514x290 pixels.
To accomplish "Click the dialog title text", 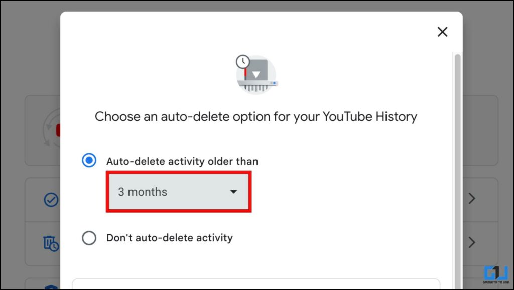I will click(x=256, y=116).
